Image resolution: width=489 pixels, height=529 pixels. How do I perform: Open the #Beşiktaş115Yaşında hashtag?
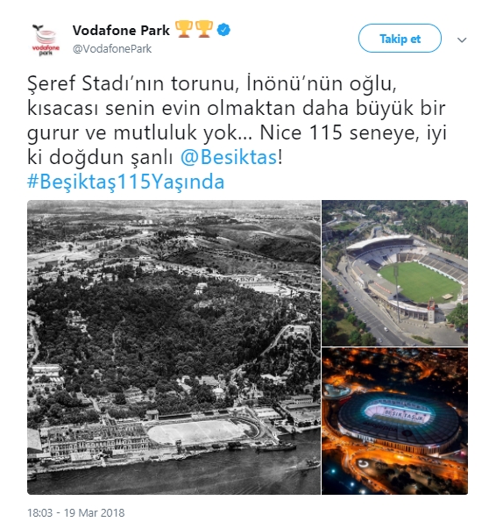tap(125, 182)
